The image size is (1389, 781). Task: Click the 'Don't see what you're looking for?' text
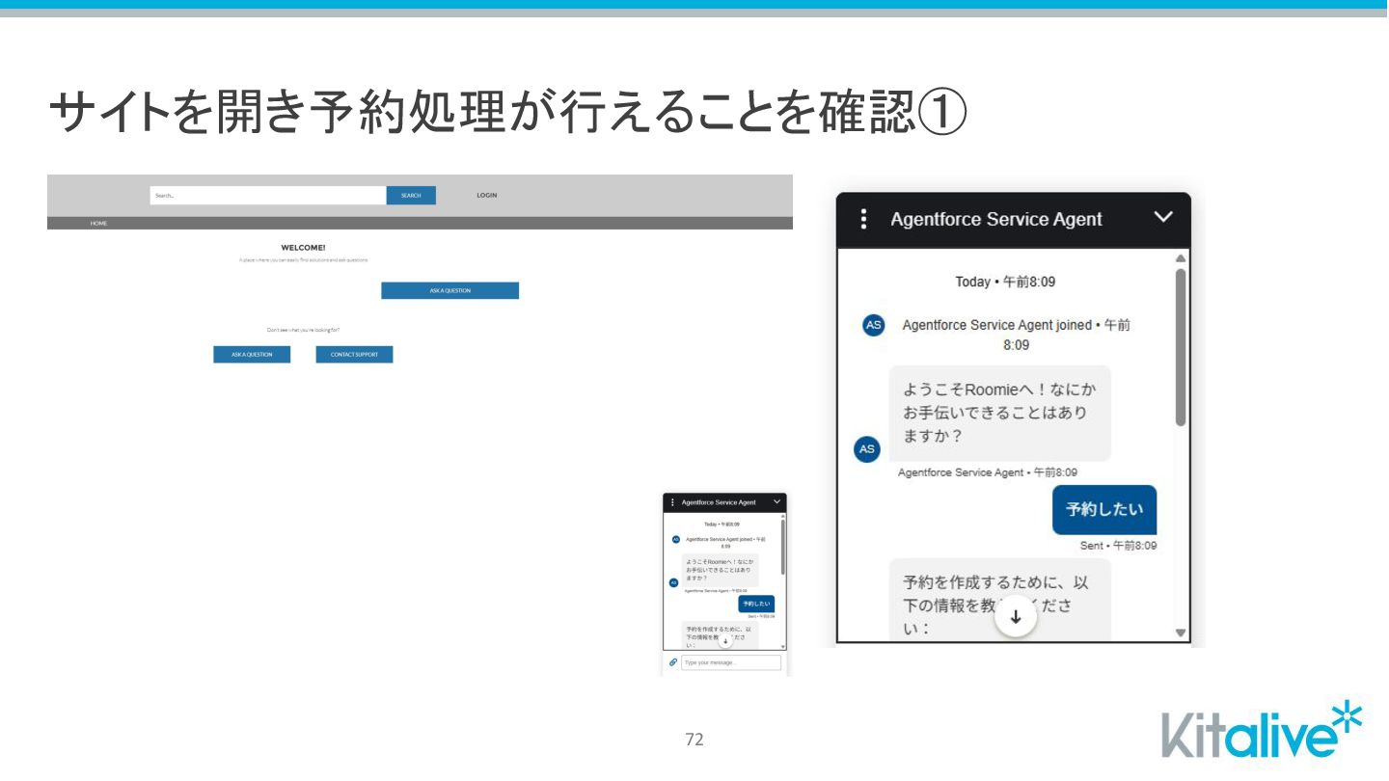tap(303, 330)
